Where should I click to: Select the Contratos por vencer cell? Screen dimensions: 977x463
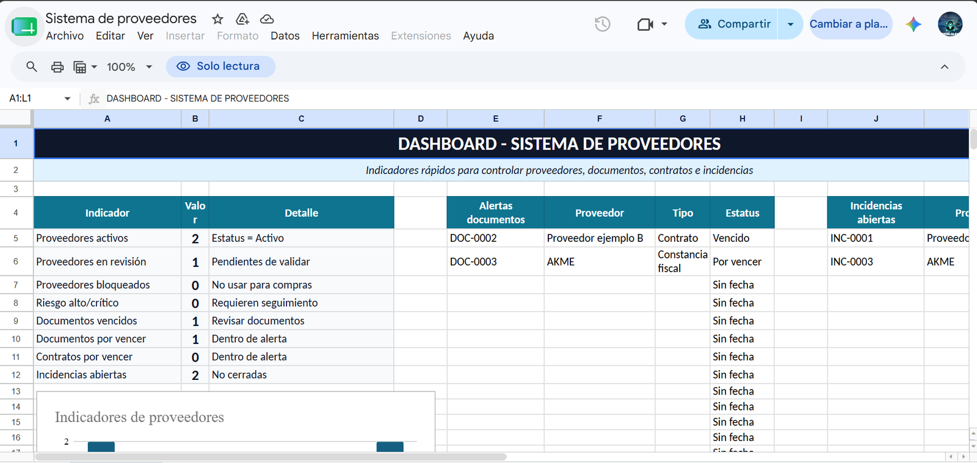pos(107,357)
